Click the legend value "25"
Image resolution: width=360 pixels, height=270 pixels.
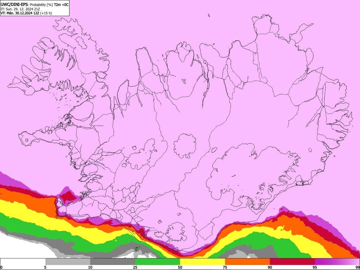[x=135, y=267]
